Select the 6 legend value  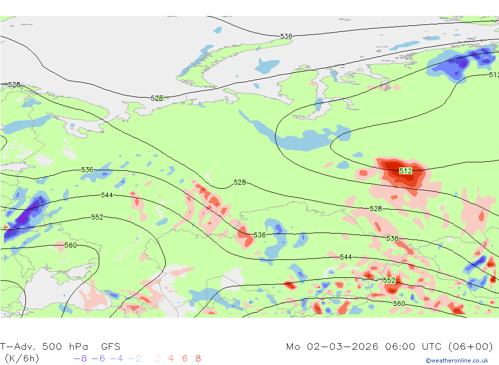point(185,359)
